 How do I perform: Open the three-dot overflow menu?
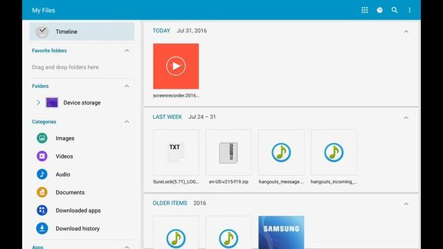409,10
